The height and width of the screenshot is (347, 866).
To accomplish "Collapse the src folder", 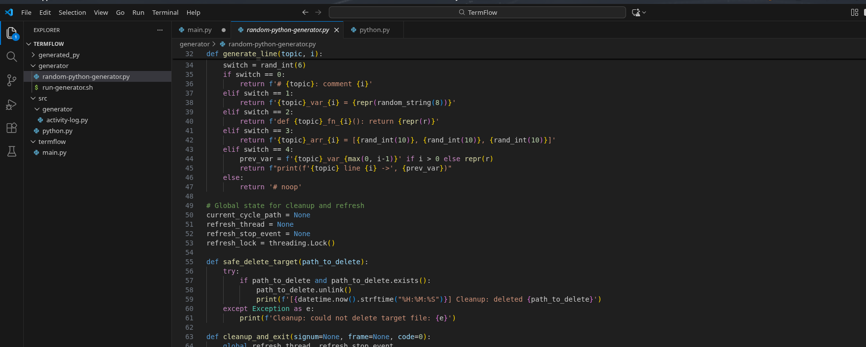I will pos(42,99).
